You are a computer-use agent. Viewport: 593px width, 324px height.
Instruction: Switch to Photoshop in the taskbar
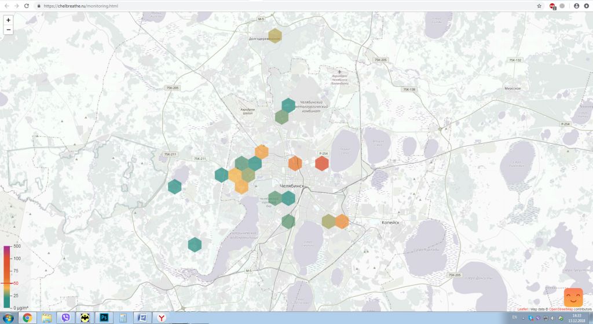click(104, 318)
